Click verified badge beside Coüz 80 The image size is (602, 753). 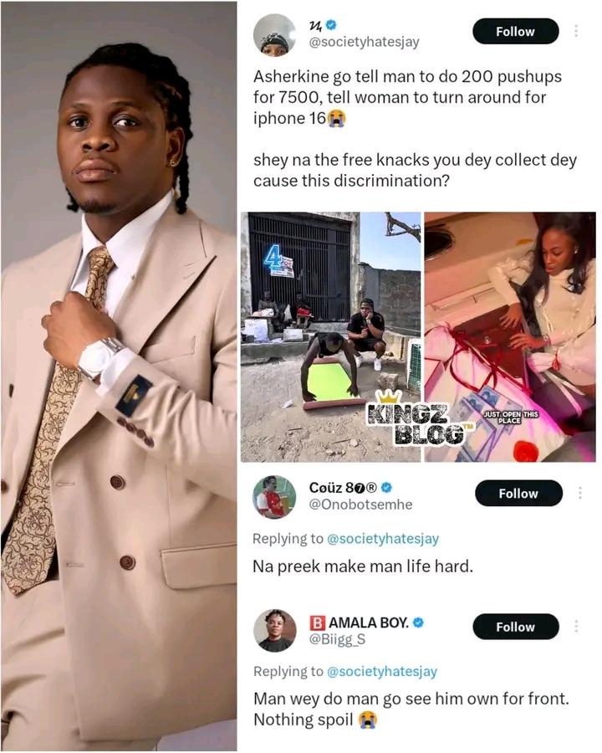(386, 488)
